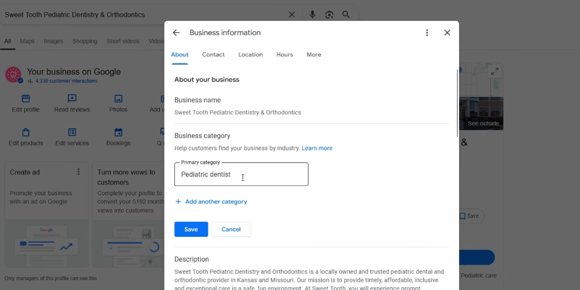Open the Turn more views to customers card

128,215
